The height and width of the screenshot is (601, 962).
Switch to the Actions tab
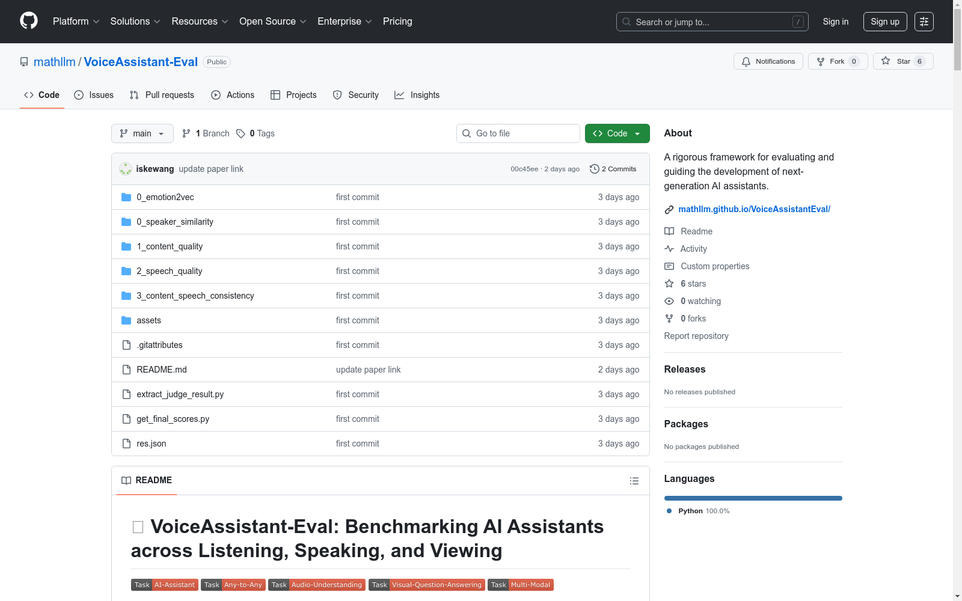pos(233,95)
